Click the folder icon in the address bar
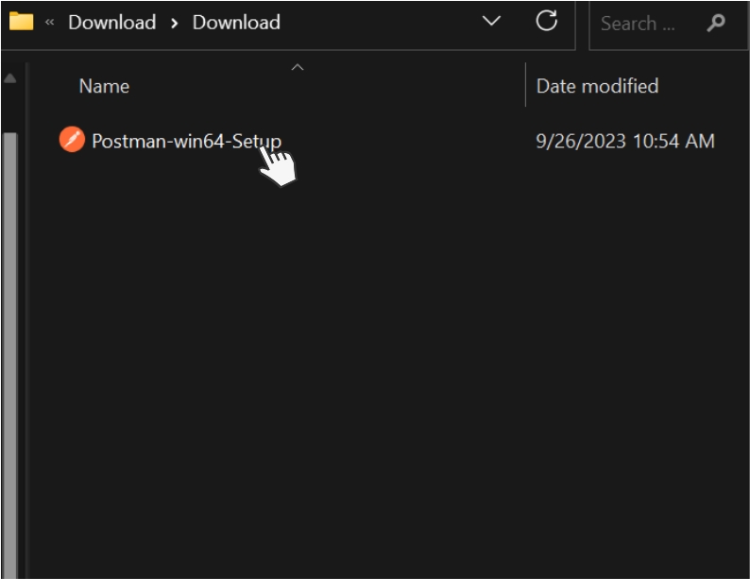 21,22
